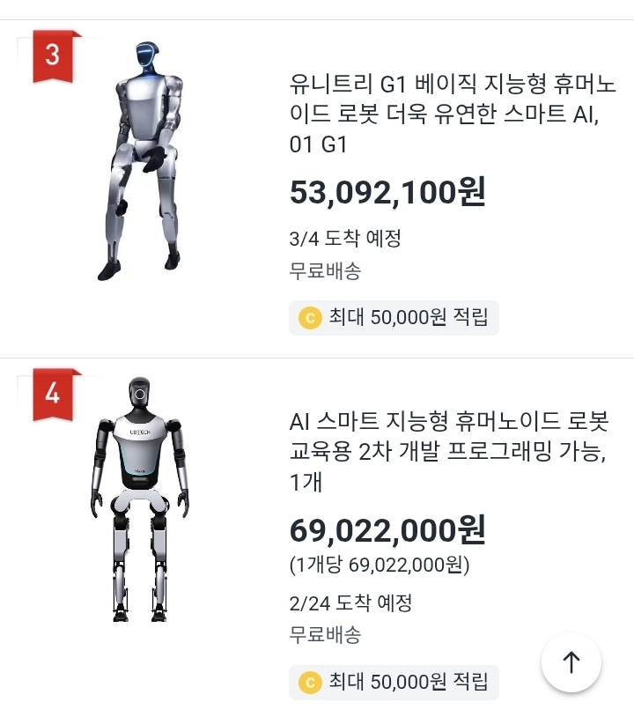Open the white UBTECH humanoid robot image
Screen dimensions: 634x717
pos(139,499)
